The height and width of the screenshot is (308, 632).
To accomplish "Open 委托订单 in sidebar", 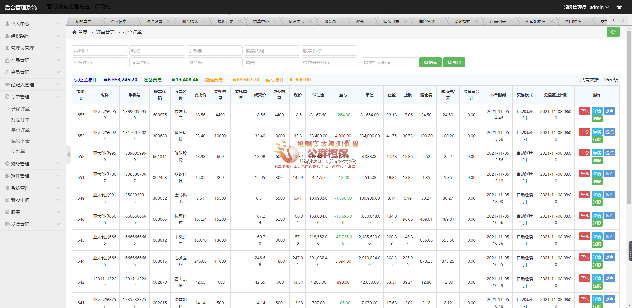I will pos(20,109).
